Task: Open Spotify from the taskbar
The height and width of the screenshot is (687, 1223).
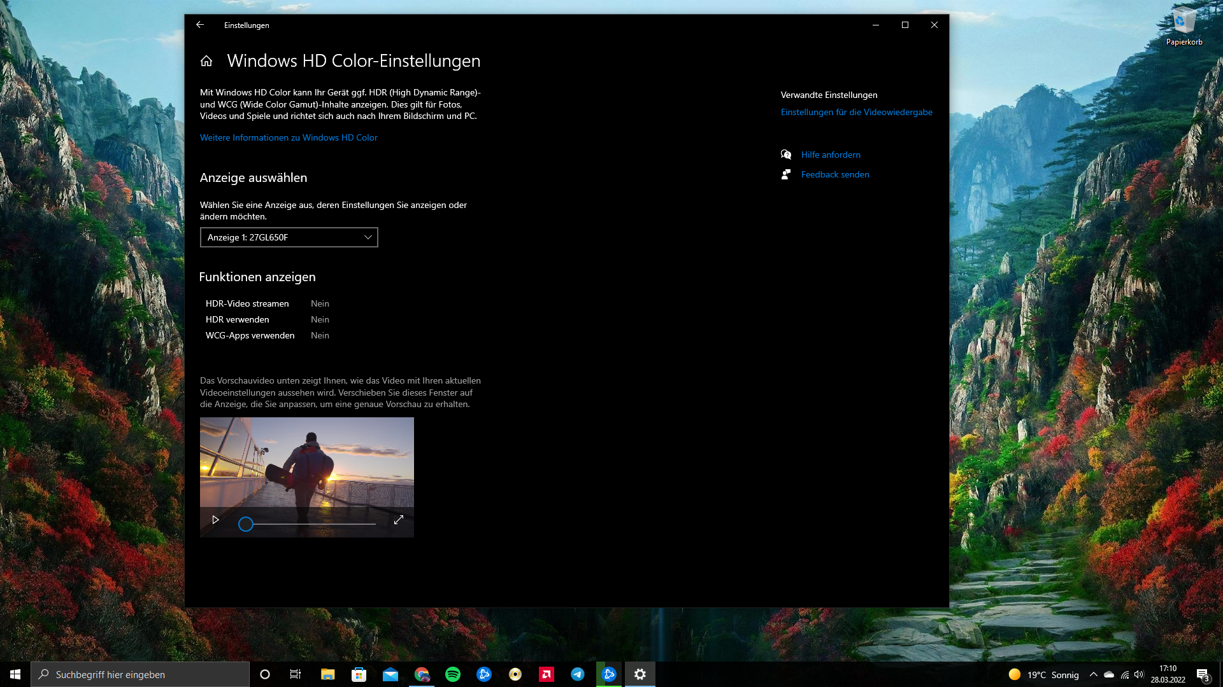Action: coord(453,674)
